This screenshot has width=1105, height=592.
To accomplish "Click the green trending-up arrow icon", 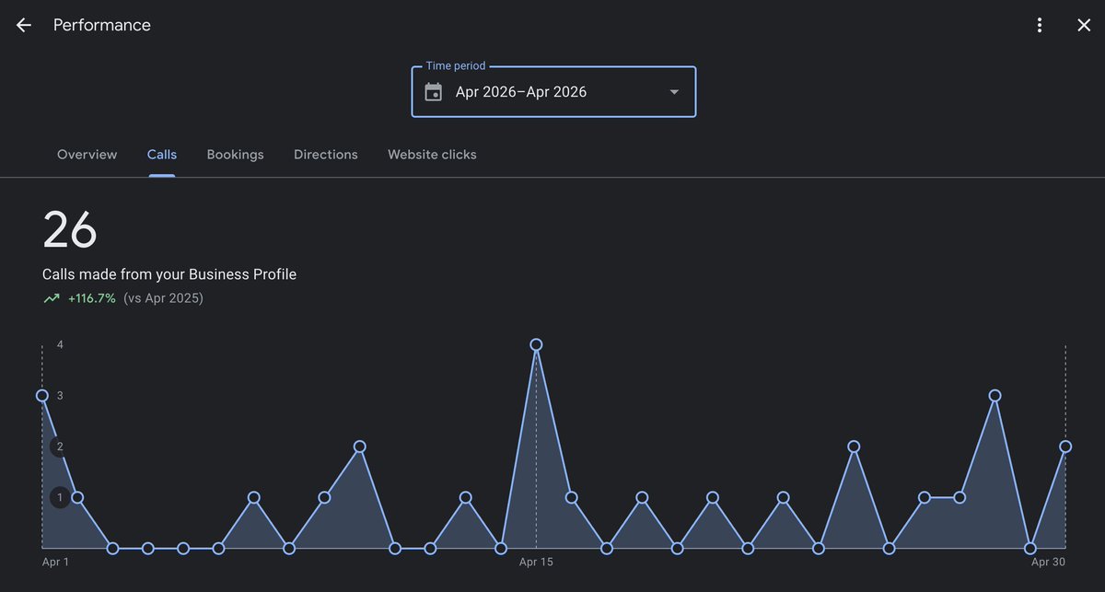I will point(52,298).
